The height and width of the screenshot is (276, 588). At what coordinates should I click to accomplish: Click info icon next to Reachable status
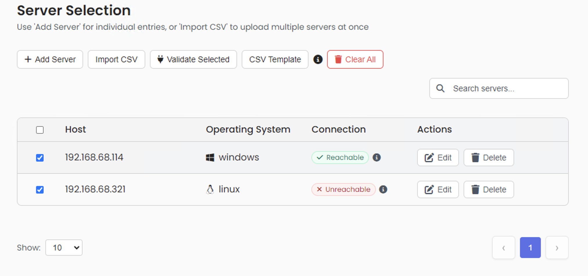click(x=377, y=157)
